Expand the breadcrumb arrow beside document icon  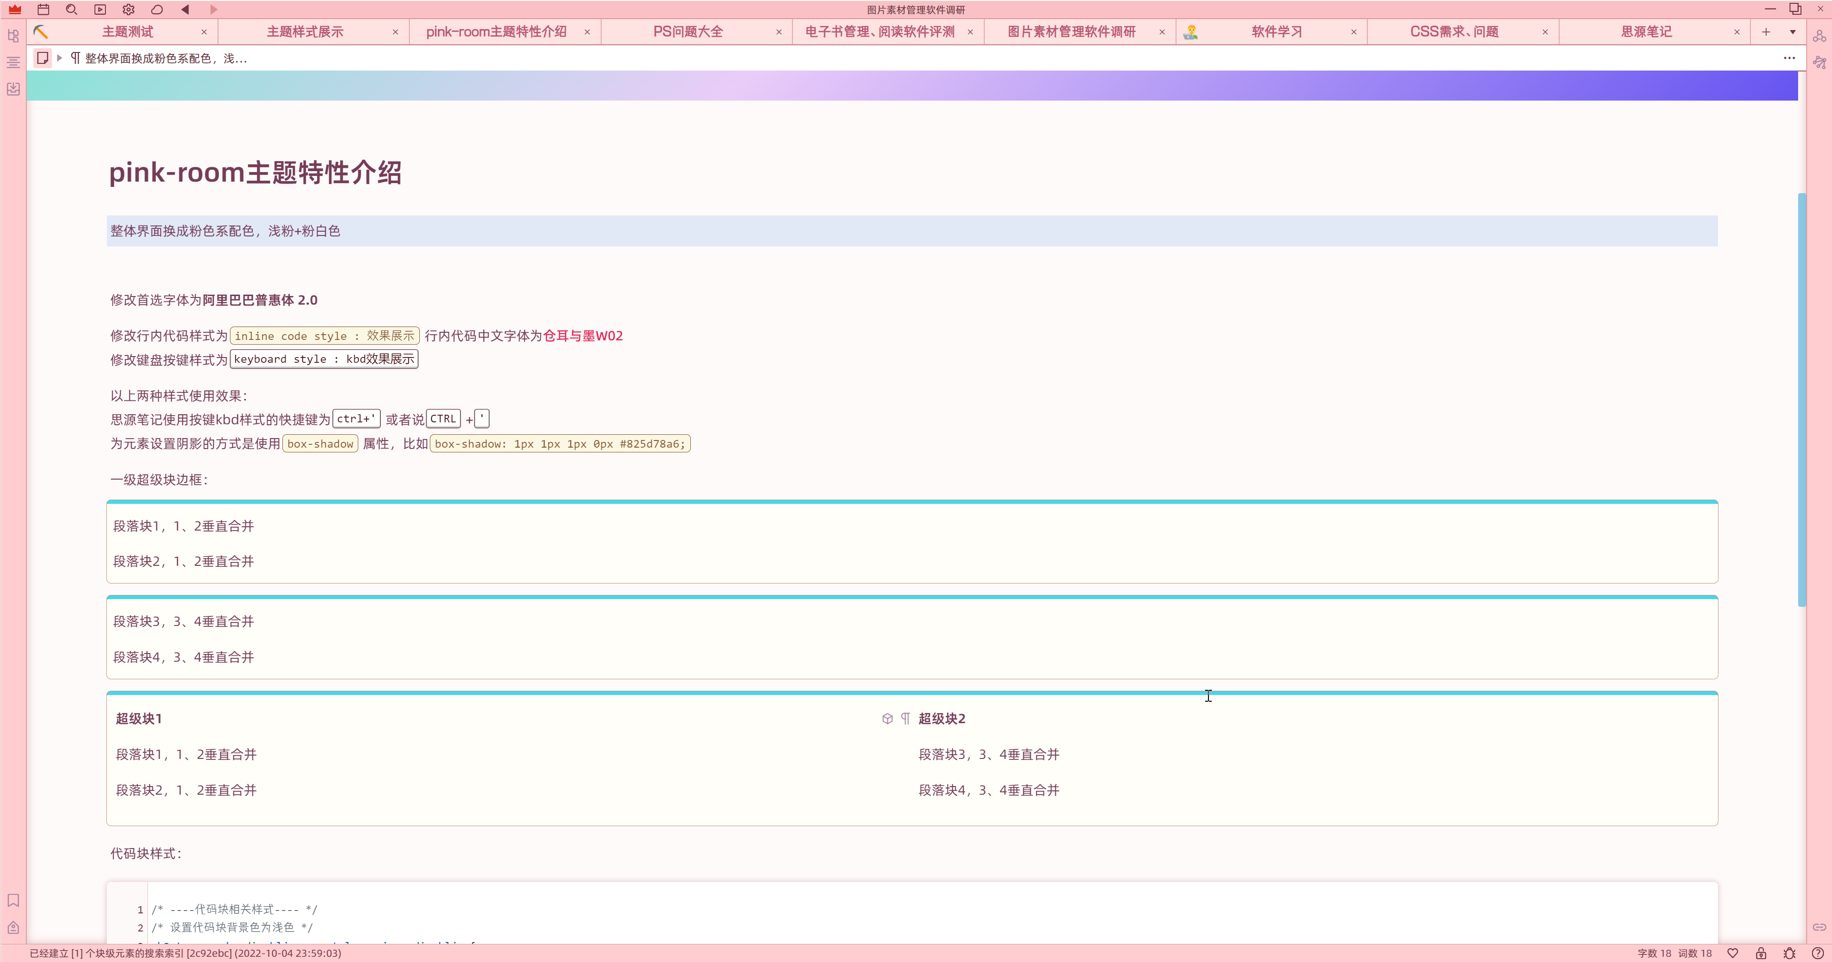(60, 58)
